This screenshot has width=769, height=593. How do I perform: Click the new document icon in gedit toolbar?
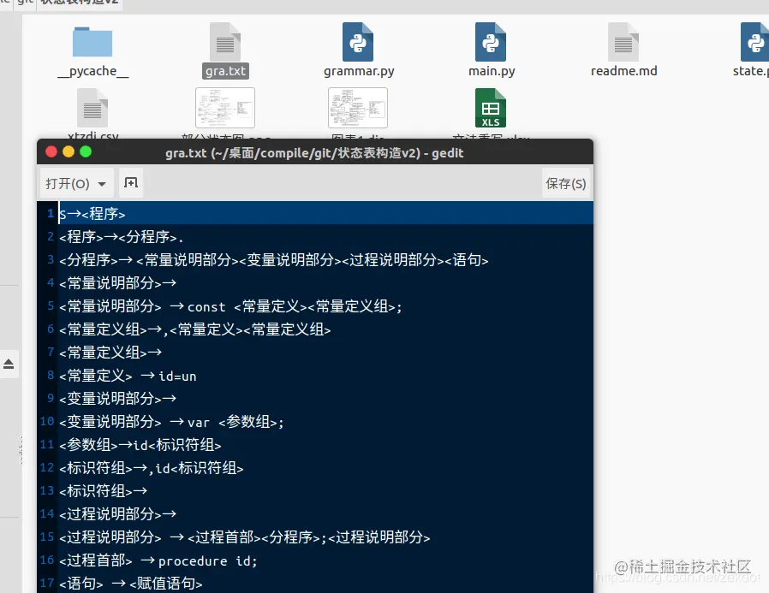pos(131,182)
